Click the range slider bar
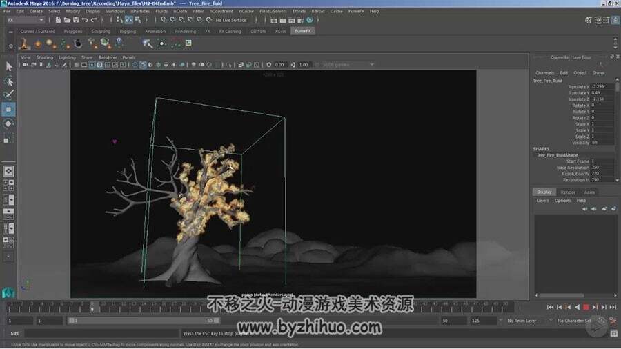 pos(144,321)
